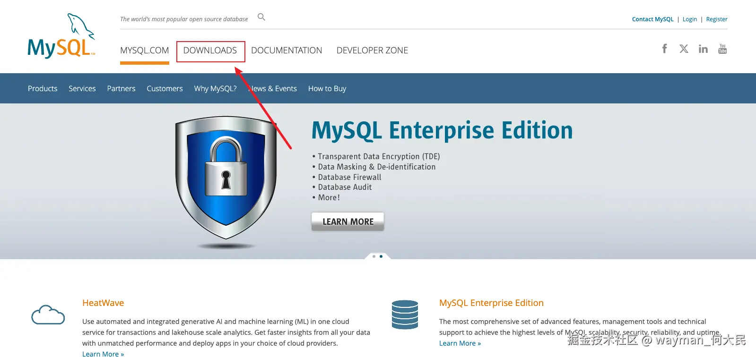Click the MySQL Enterprise Edition banner title

[442, 131]
